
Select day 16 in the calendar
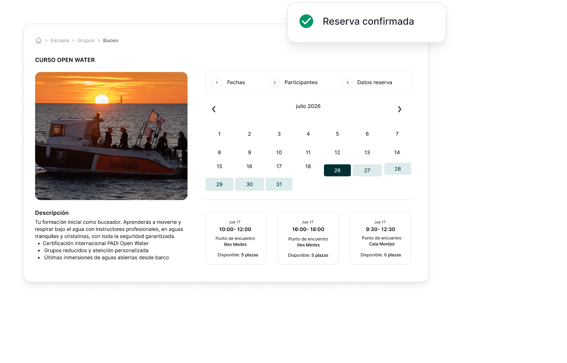pos(250,166)
